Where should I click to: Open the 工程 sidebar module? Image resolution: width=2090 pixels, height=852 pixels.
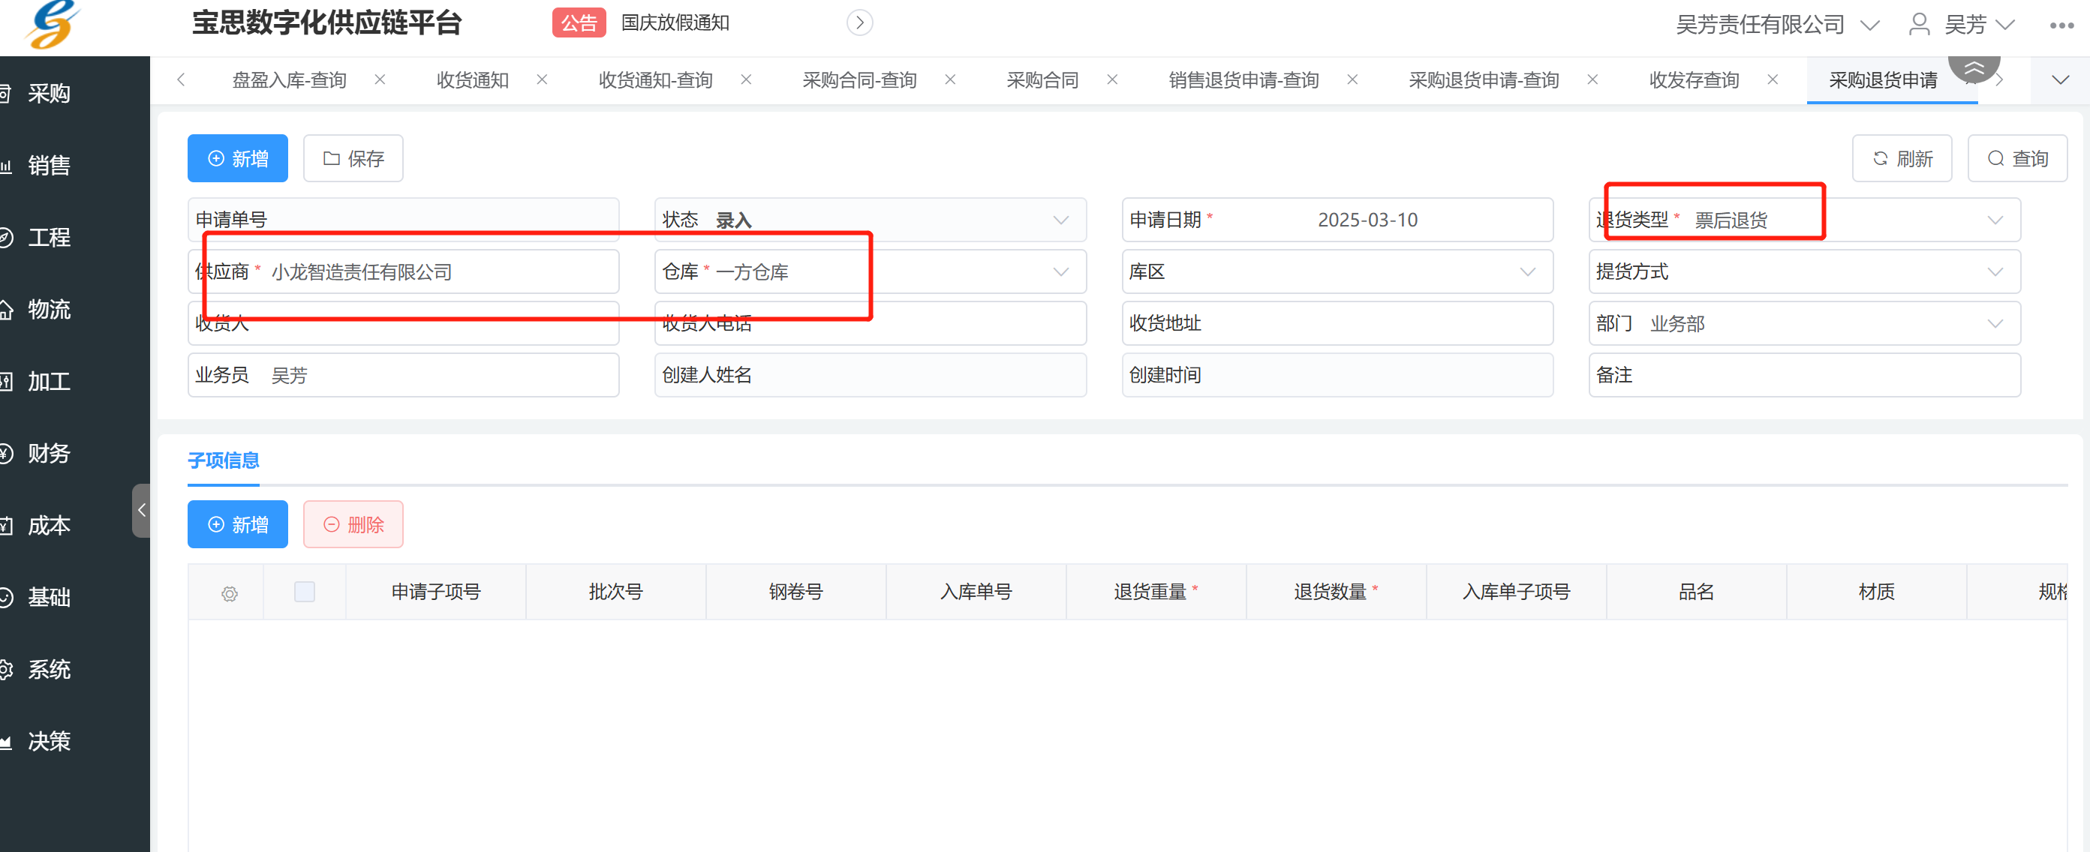(x=49, y=238)
